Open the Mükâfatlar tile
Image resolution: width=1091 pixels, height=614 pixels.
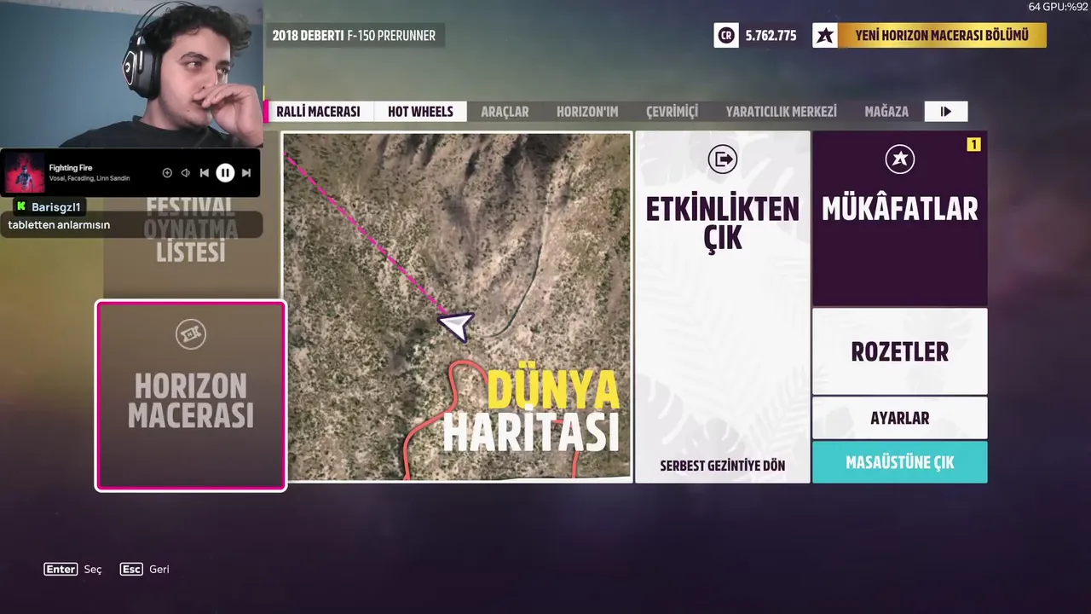coord(899,218)
